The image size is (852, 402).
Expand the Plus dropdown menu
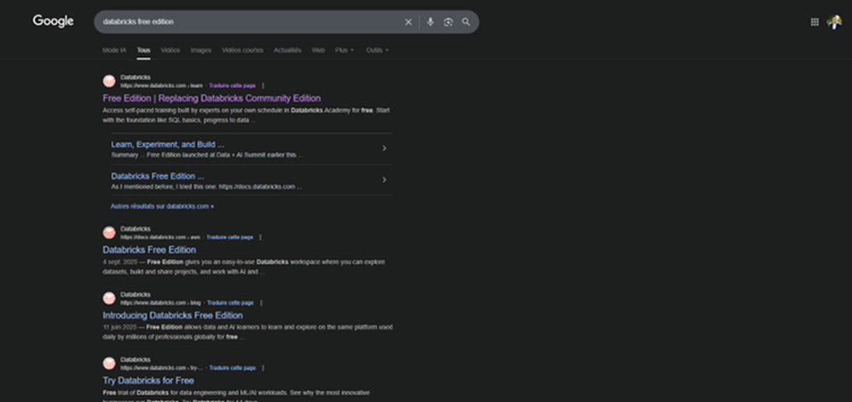coord(344,50)
